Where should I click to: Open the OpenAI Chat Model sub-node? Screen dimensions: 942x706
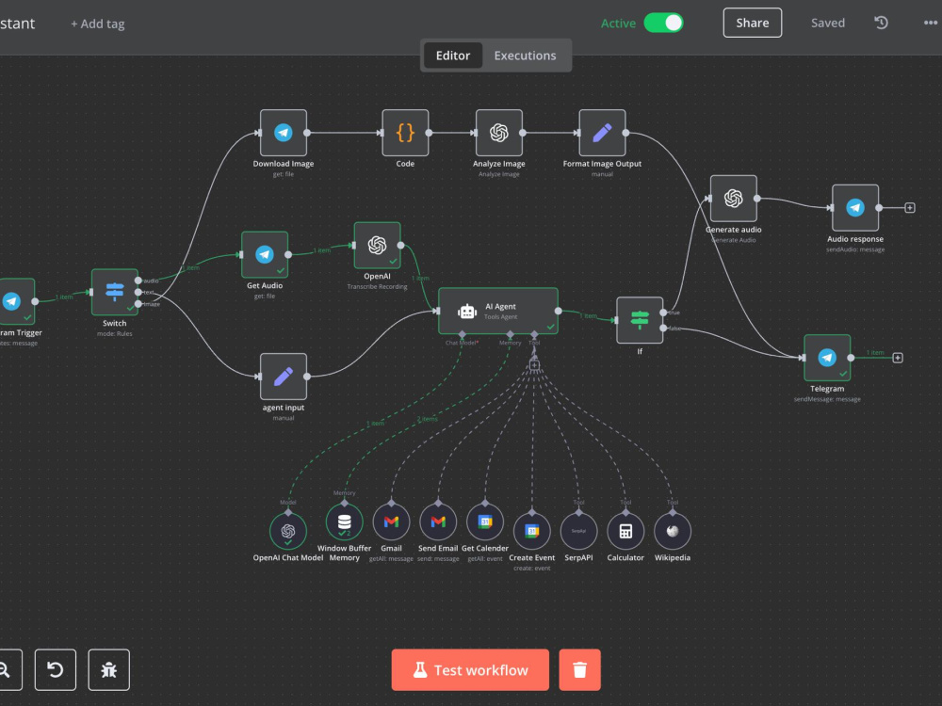point(287,531)
